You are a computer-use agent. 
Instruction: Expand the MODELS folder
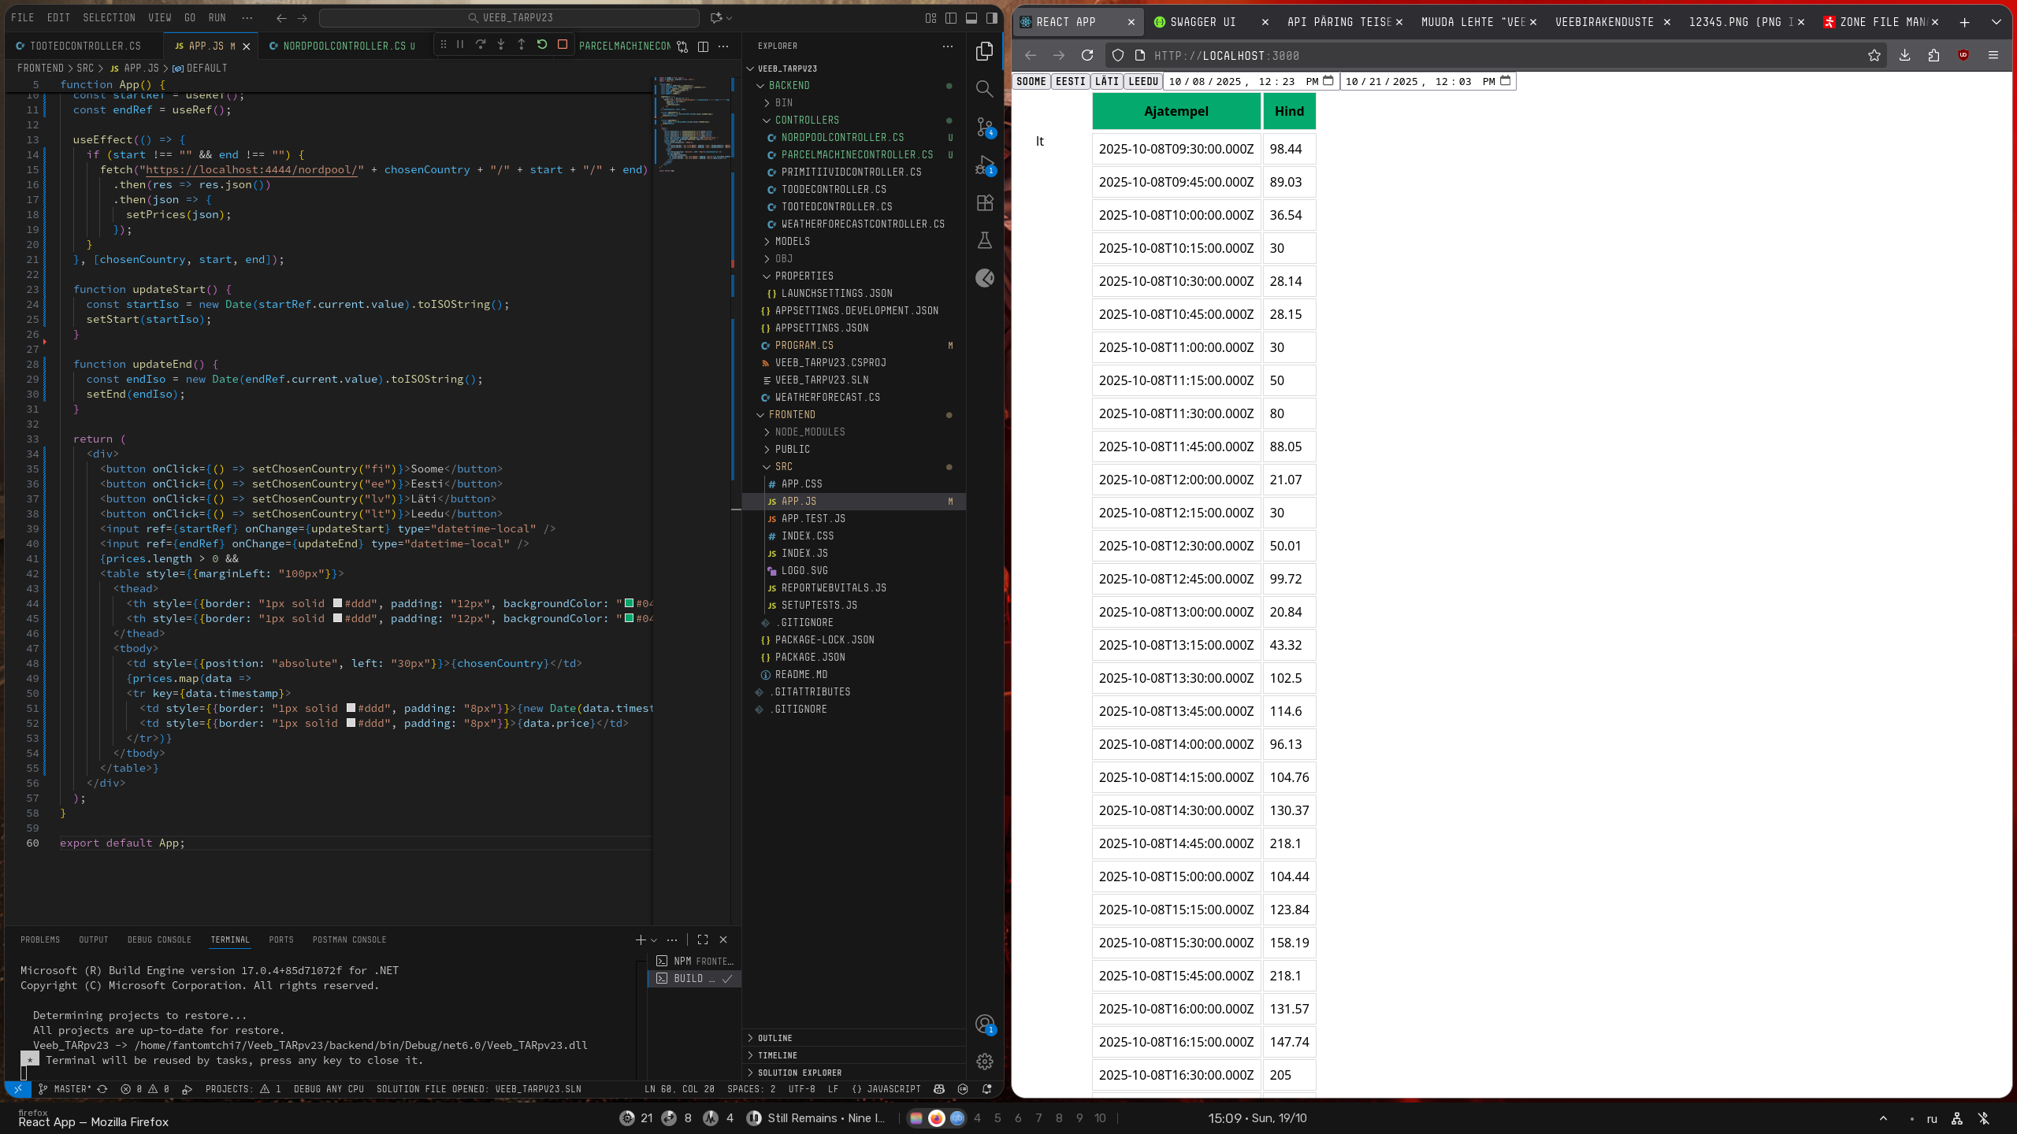[x=792, y=241]
